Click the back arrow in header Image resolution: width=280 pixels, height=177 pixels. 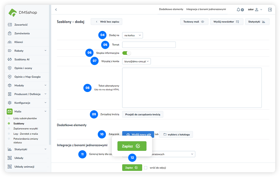tap(56, 10)
